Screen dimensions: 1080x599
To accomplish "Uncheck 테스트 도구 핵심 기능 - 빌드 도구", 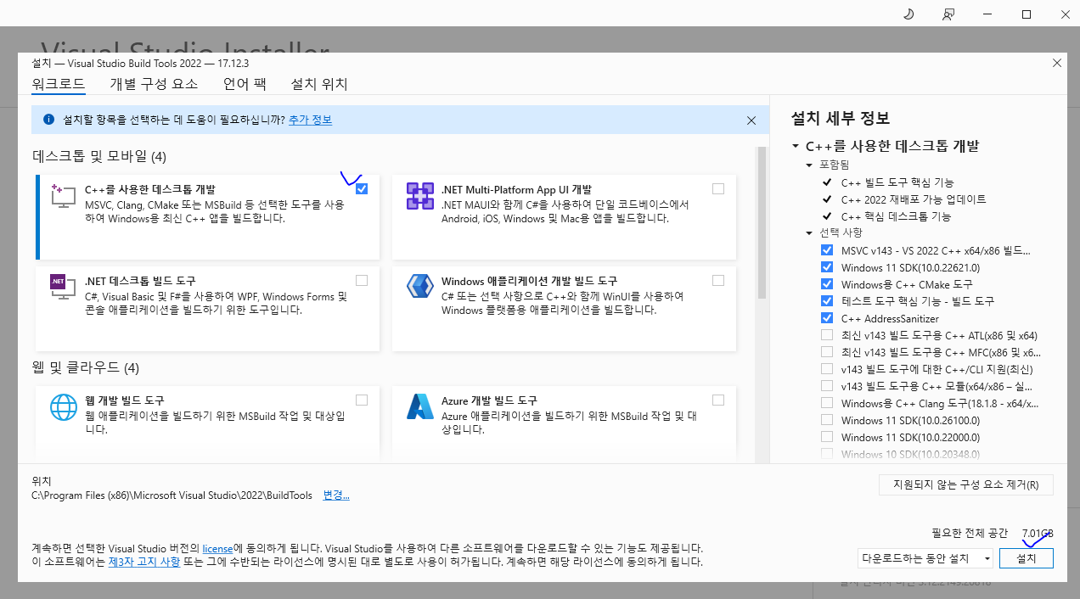I will click(827, 301).
